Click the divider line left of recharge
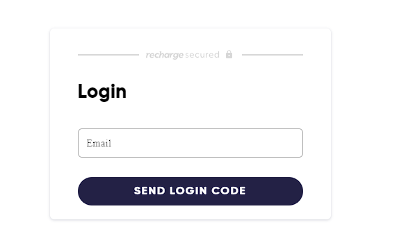 (x=108, y=55)
